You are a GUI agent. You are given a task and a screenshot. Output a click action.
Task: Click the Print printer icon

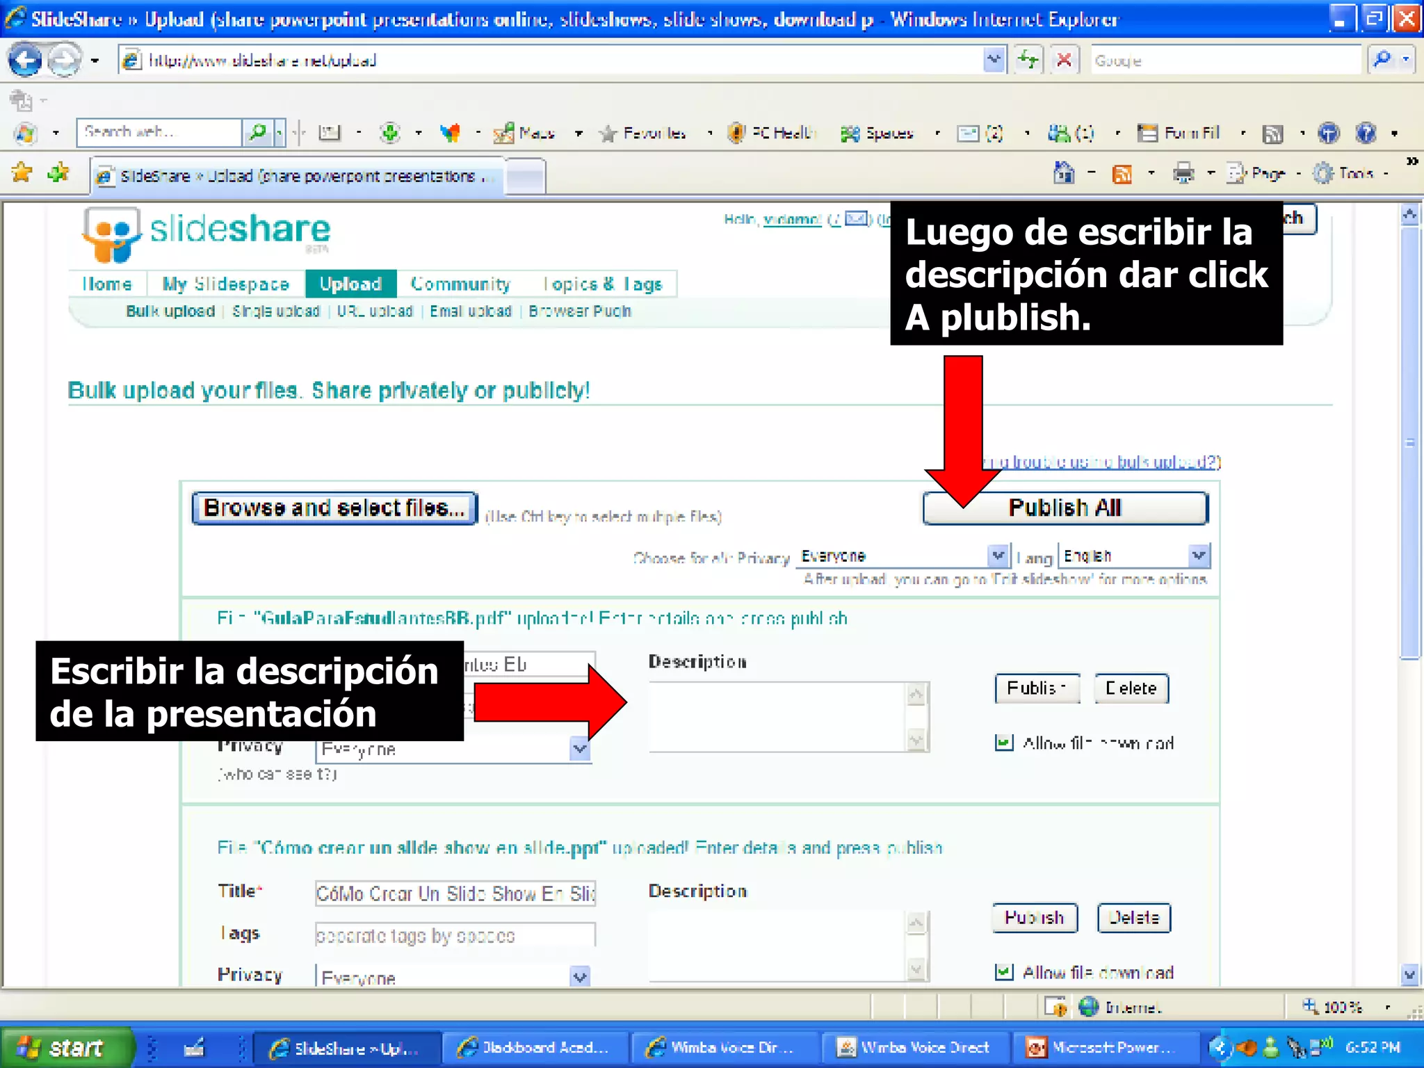pos(1183,172)
